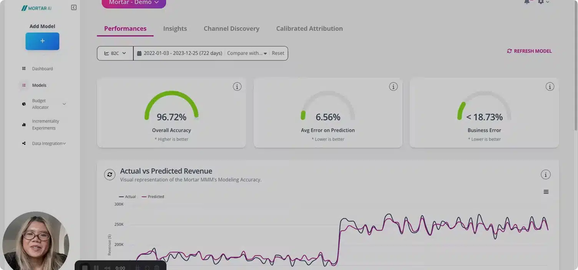
Task: Open info for Overall Accuracy card
Action: tap(237, 87)
